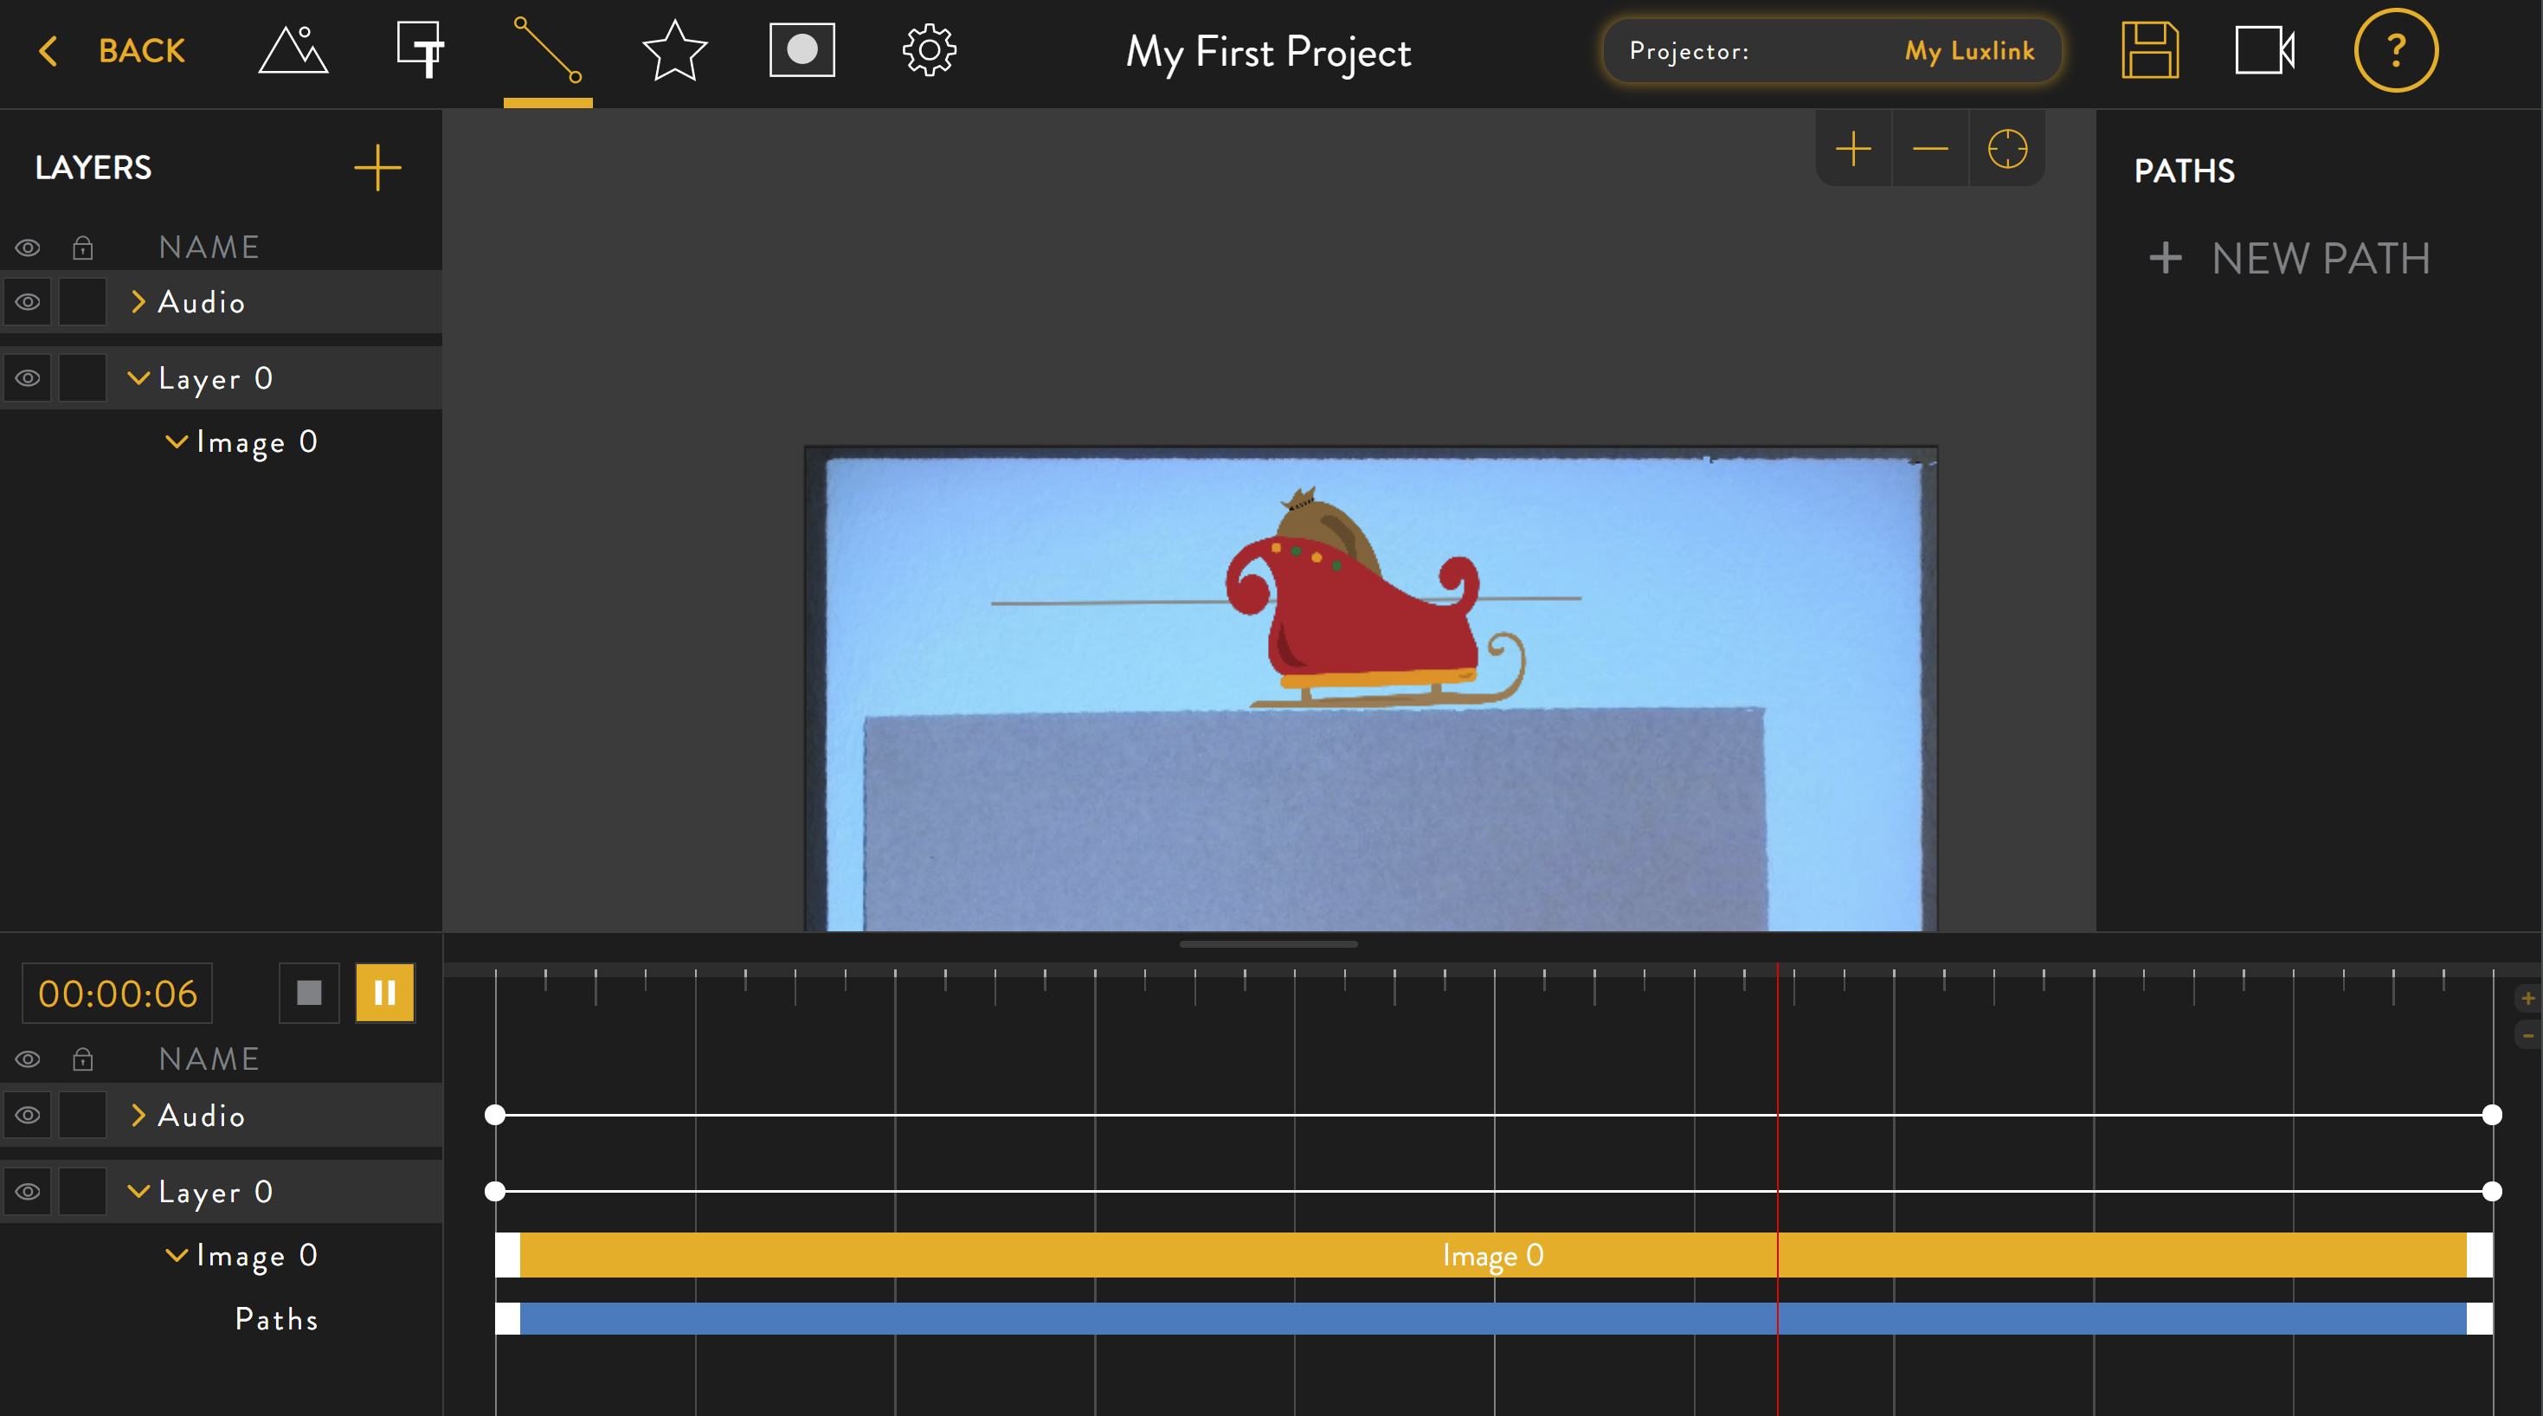Expand the Audio layer in Layers panel

[x=138, y=302]
